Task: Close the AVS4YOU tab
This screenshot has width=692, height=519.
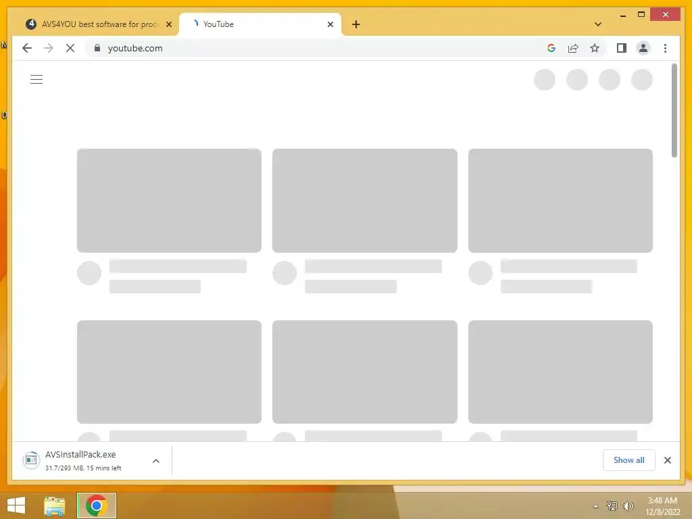Action: pyautogui.click(x=168, y=24)
